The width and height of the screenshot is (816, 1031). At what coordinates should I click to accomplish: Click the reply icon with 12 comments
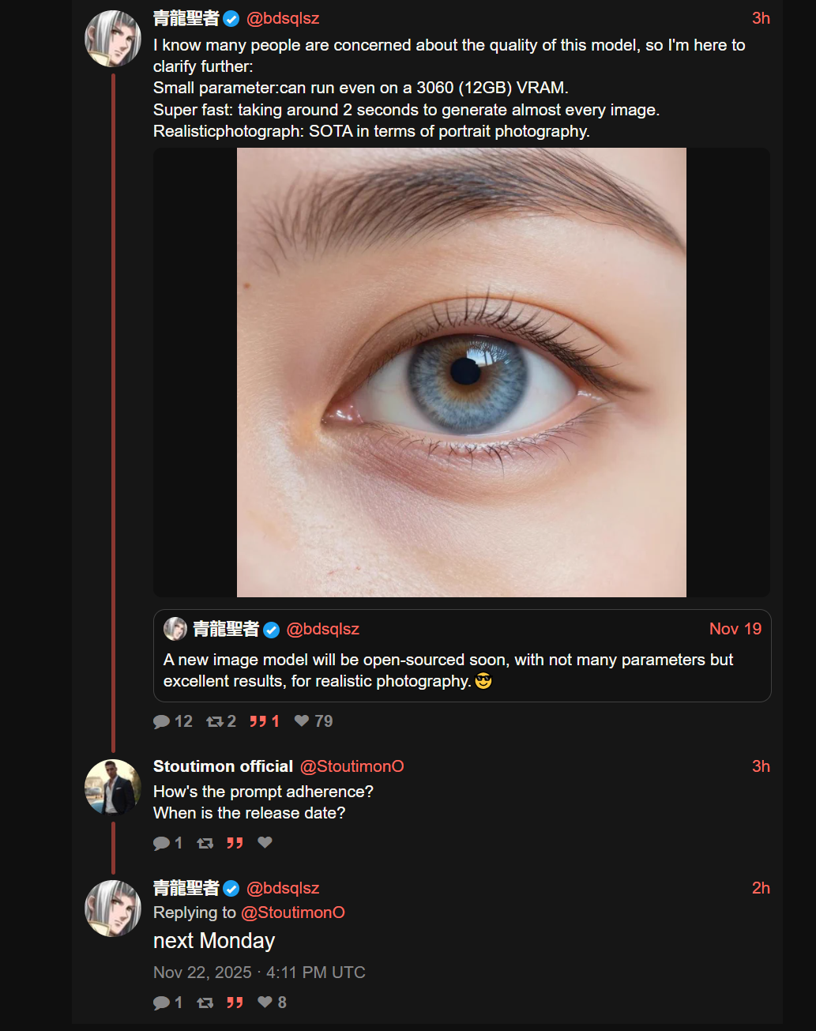point(162,721)
